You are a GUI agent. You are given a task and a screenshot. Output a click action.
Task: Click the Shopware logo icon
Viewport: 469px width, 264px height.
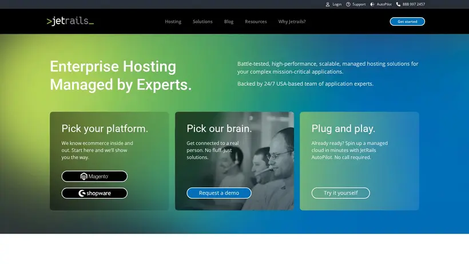tap(82, 193)
